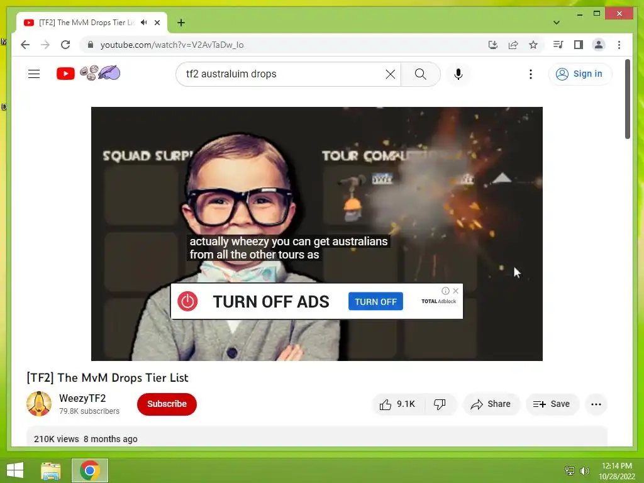Open more actions ellipsis menu

click(x=596, y=404)
